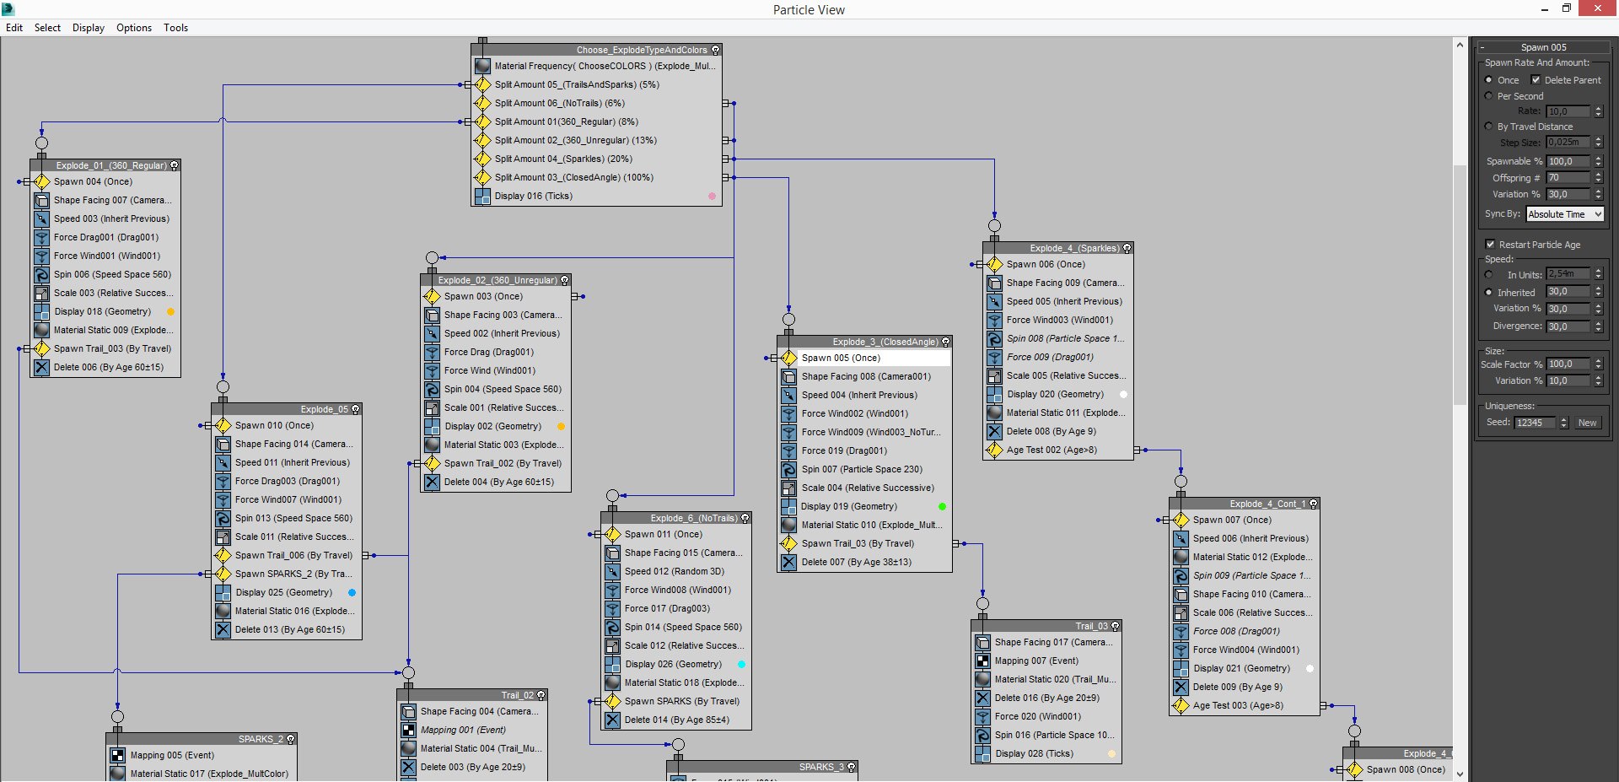Select the Inherited speed radio button
Viewport: 1619px width, 782px height.
pos(1489,293)
